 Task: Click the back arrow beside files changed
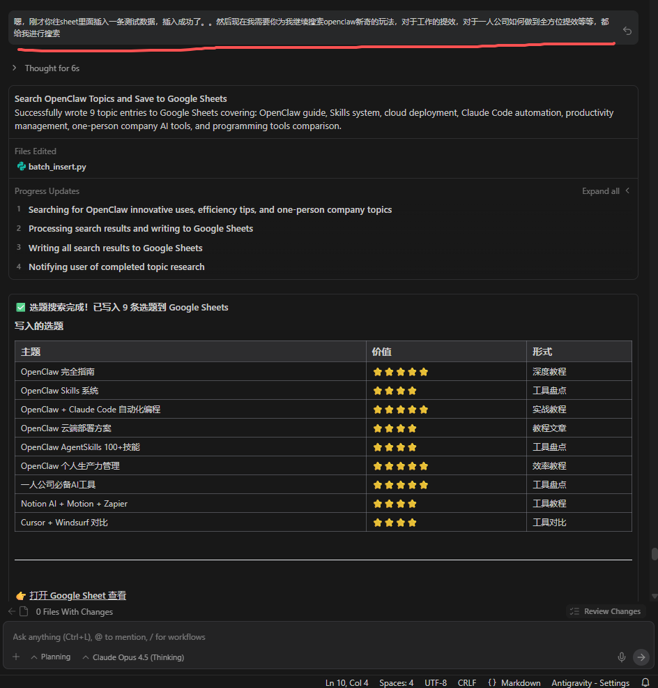pos(11,611)
